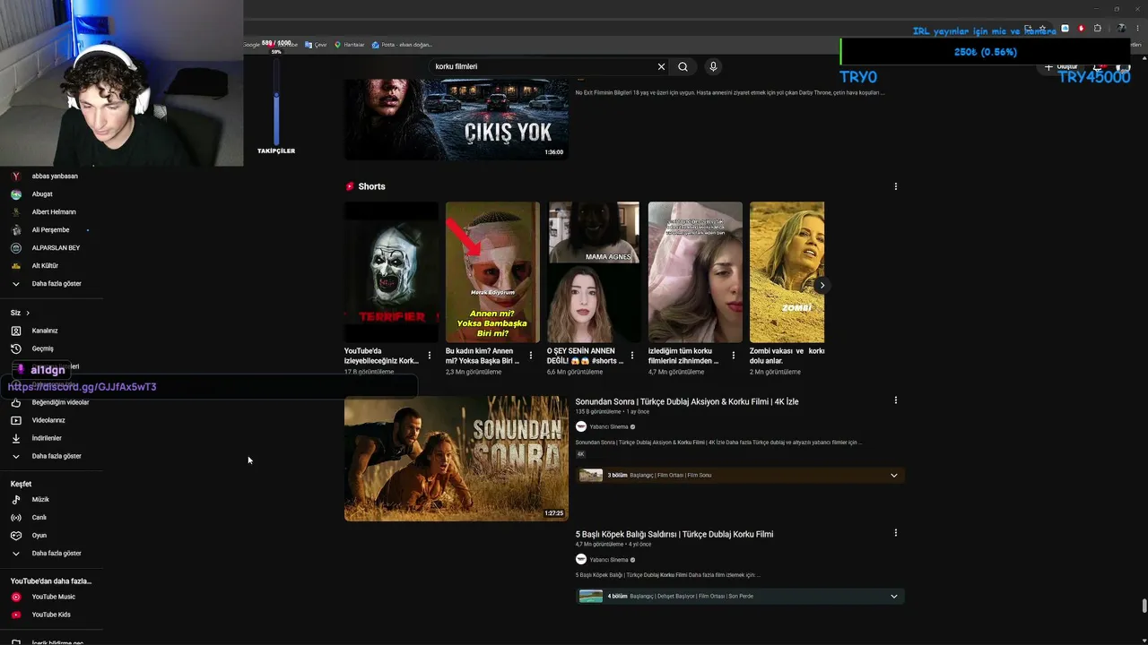This screenshot has width=1148, height=645.
Task: Open the Çevir bookmark in bookmarks bar
Action: click(x=316, y=45)
